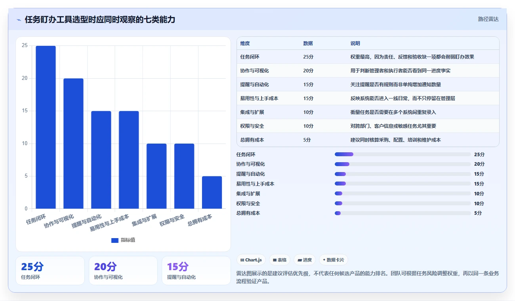Screen dimensions: 515x301
Task: Click description starting 权重最高
Action: point(412,57)
